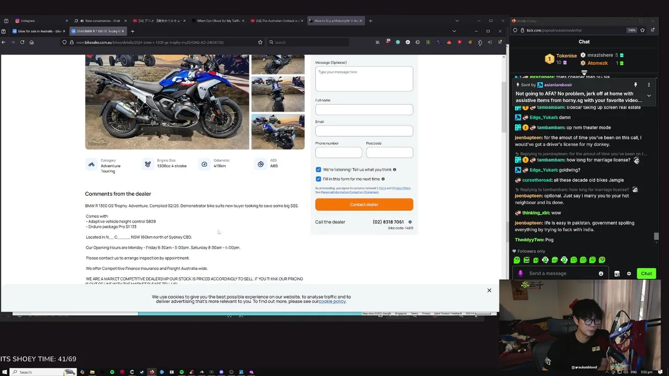The image size is (669, 376).
Task: Open three-dot options on pinned message
Action: pyautogui.click(x=649, y=85)
